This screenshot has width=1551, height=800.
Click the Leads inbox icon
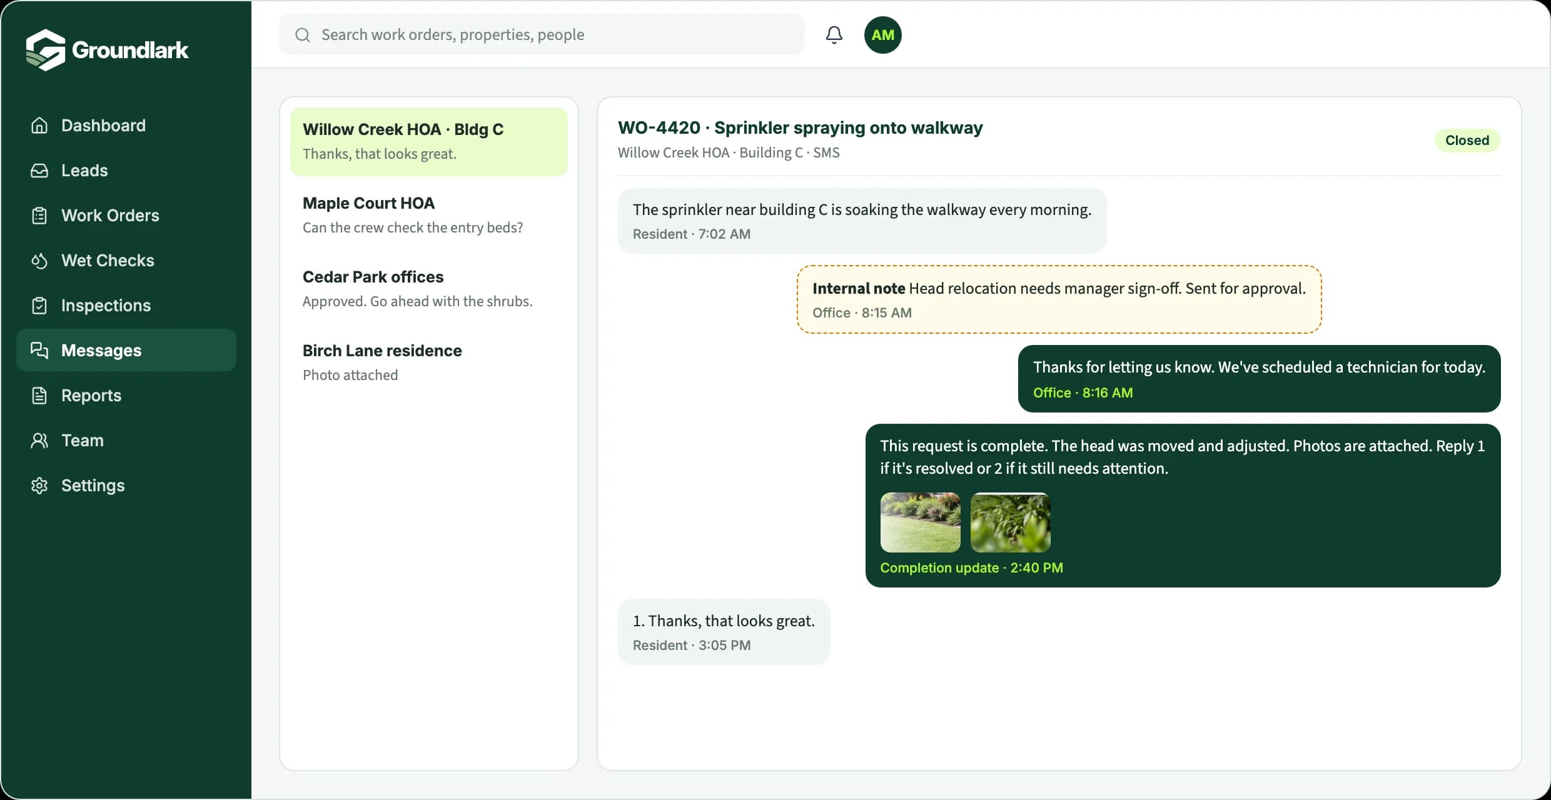pos(39,171)
